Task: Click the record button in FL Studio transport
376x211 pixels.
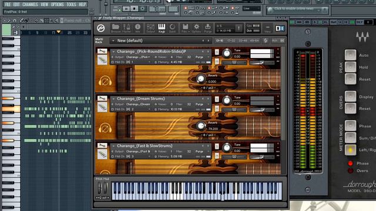Action: point(142,9)
